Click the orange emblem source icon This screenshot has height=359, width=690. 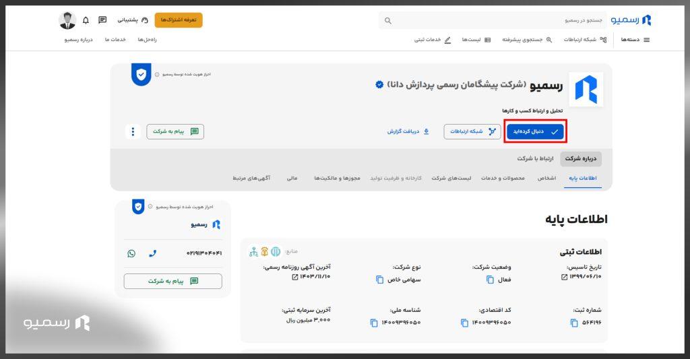[x=264, y=252]
